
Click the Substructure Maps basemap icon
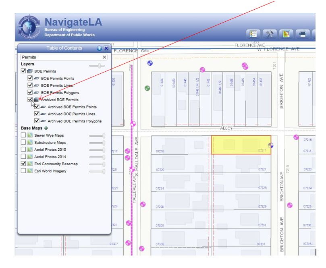pyautogui.click(x=30, y=142)
